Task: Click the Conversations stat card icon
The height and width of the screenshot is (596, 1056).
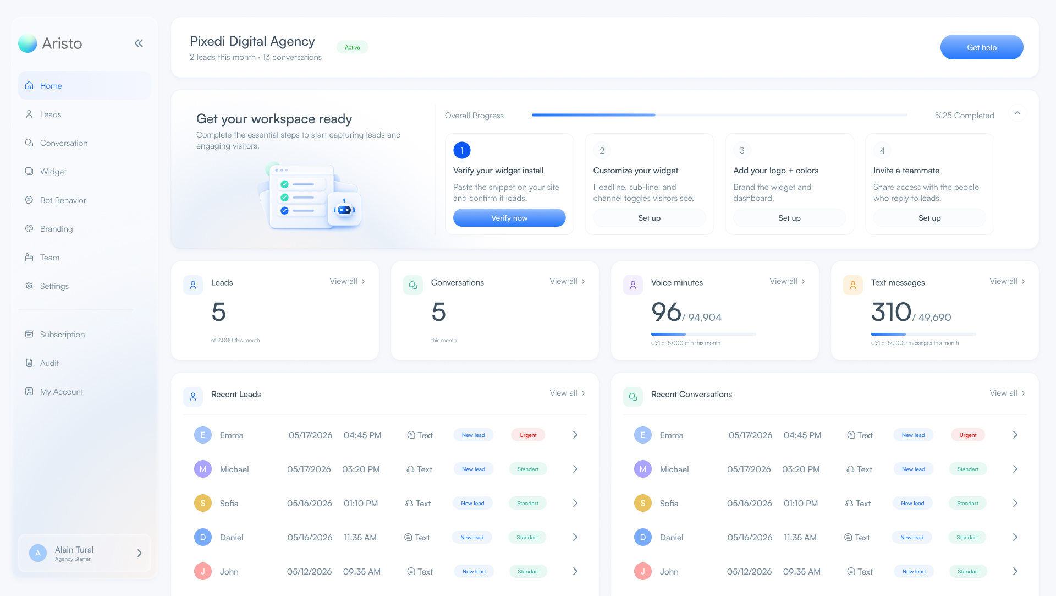Action: (x=413, y=285)
